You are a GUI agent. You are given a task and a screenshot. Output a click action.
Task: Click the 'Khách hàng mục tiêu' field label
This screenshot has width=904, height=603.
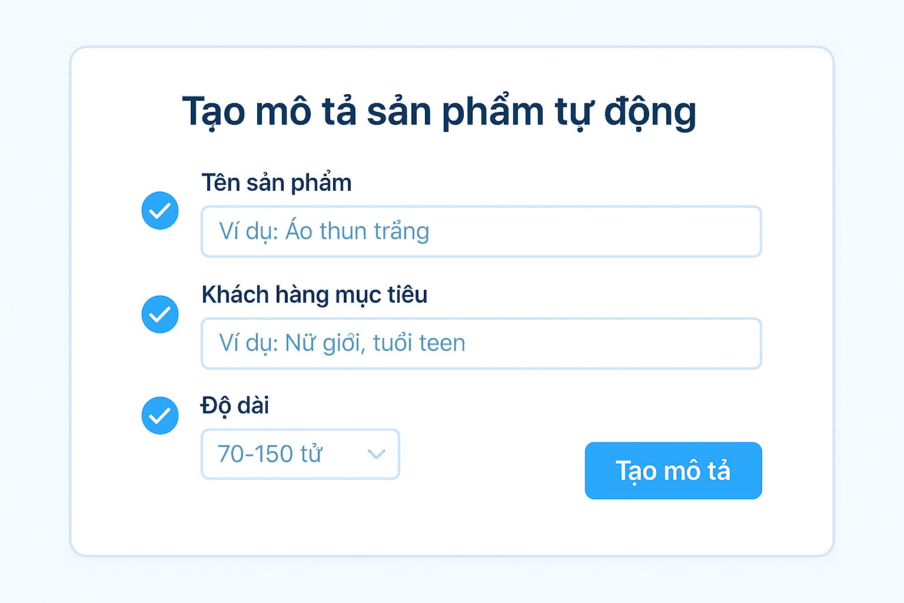coord(314,294)
